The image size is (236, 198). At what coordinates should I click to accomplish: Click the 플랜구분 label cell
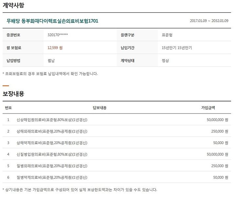tap(137, 35)
